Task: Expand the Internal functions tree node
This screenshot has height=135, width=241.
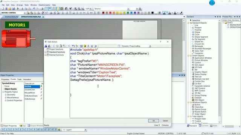Action: click(x=46, y=55)
